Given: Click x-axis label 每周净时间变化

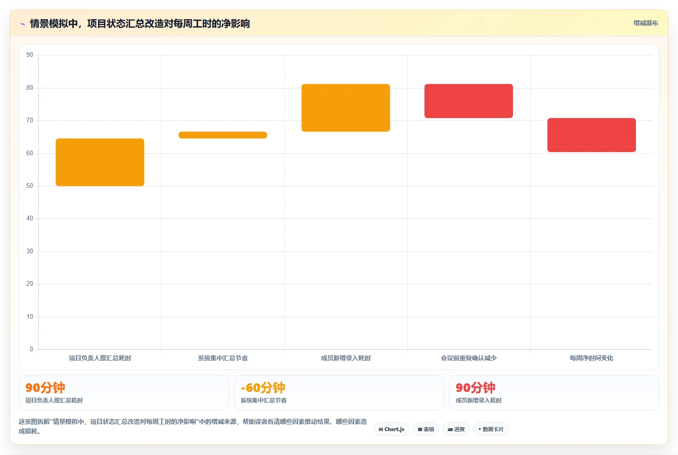Looking at the screenshot, I should (592, 358).
